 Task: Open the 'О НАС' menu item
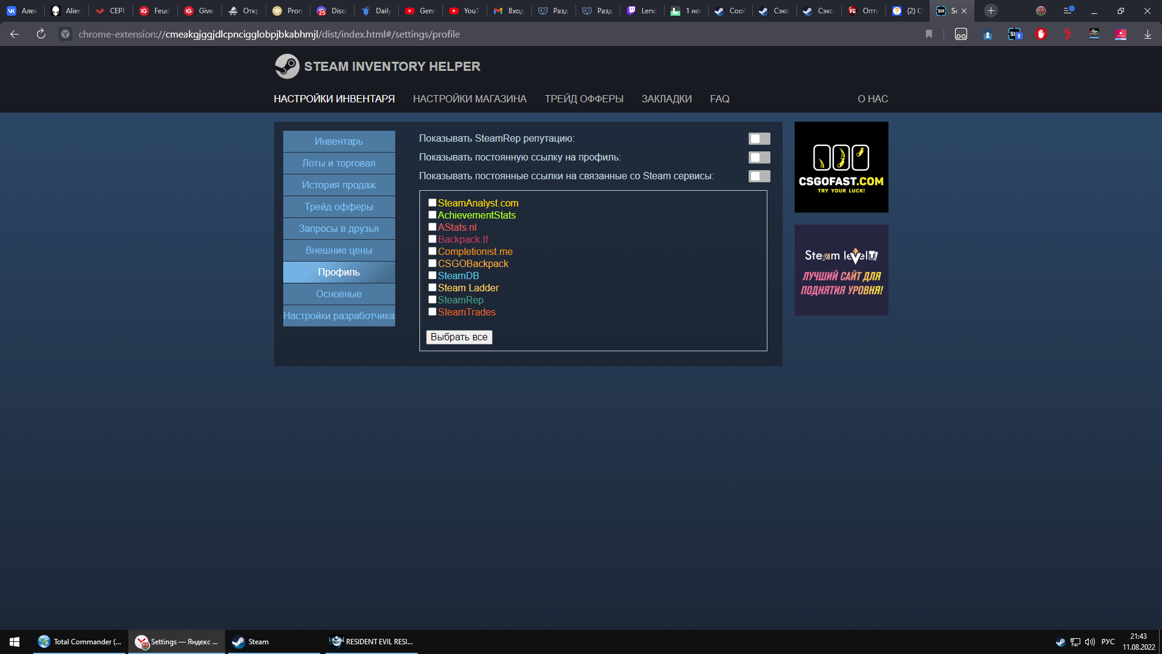coord(873,99)
